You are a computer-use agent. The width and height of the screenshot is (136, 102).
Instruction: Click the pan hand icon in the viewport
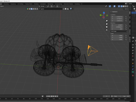[x=107, y=24]
